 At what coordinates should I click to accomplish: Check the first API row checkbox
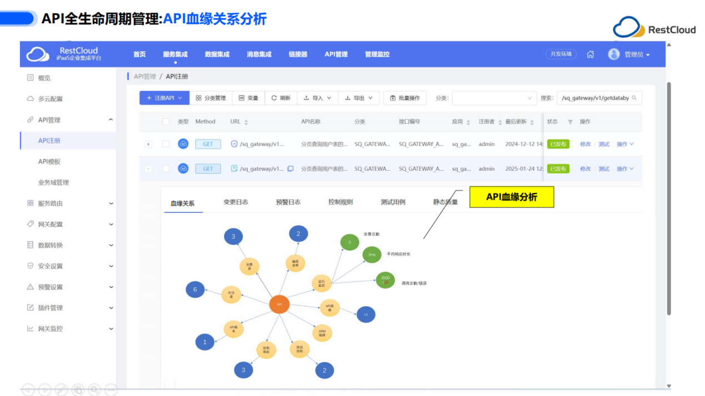(166, 144)
